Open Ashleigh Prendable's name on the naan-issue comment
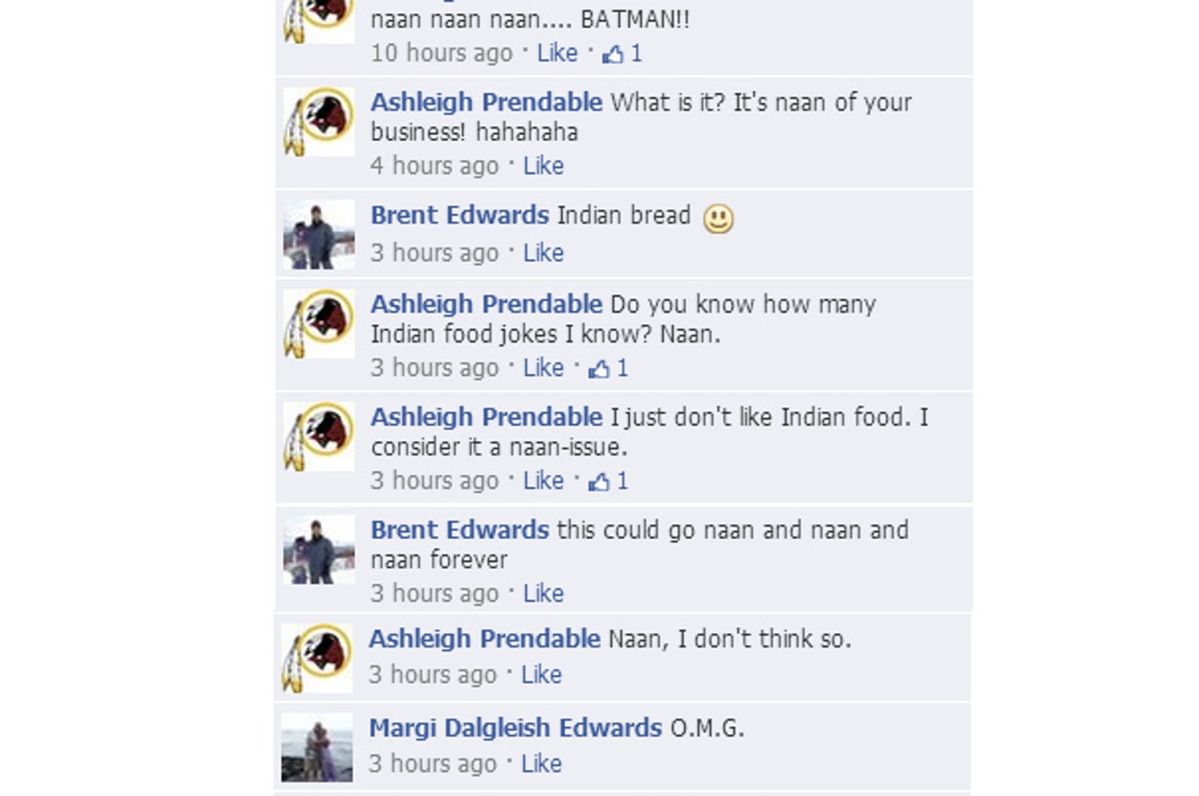 (486, 417)
